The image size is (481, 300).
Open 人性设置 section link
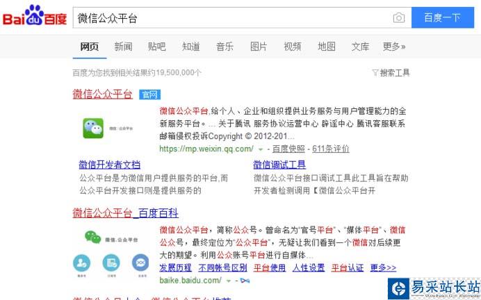pyautogui.click(x=309, y=268)
